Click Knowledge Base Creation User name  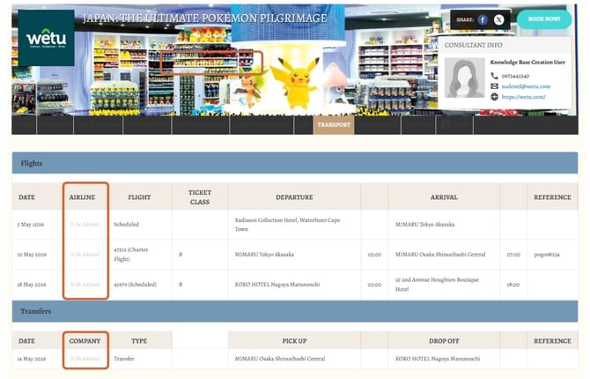point(527,63)
